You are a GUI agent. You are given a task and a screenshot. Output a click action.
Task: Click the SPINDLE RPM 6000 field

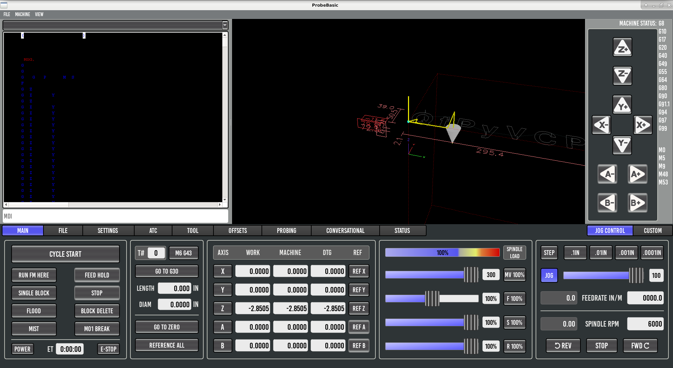click(x=645, y=324)
